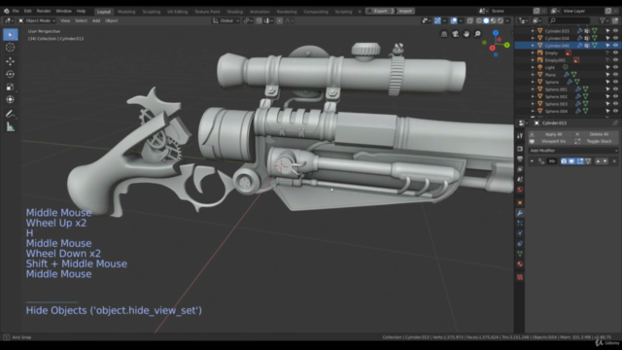Click the pan view hand icon

[466, 34]
